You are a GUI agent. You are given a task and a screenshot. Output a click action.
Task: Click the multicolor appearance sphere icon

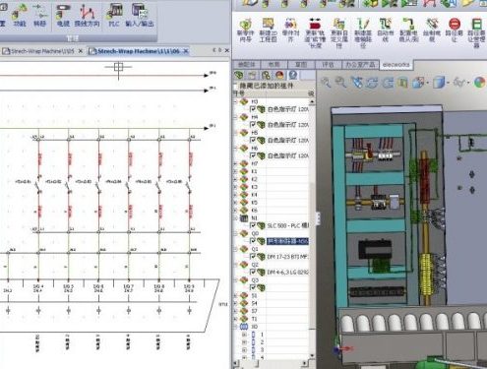[480, 83]
